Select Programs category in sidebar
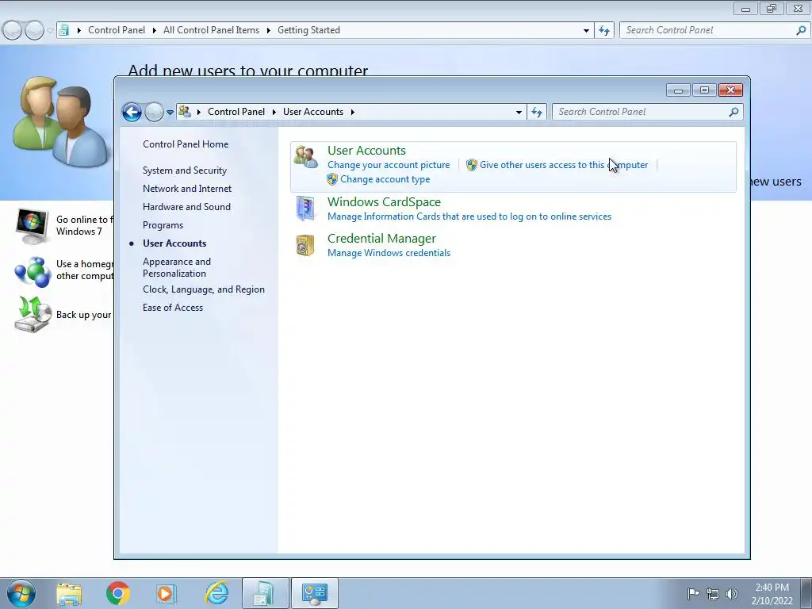The width and height of the screenshot is (812, 609). click(x=163, y=225)
